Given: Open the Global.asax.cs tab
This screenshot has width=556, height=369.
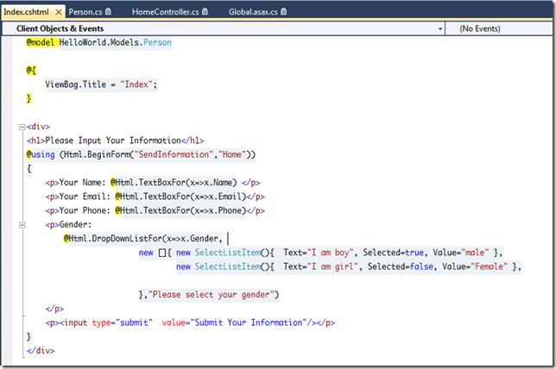Looking at the screenshot, I should tap(253, 12).
